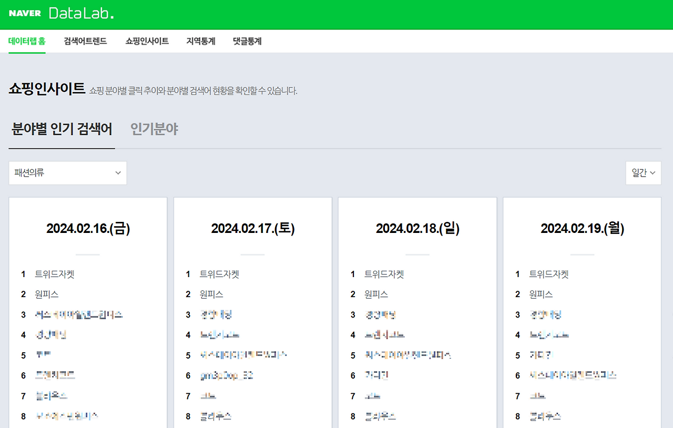The width and height of the screenshot is (673, 428).
Task: Go to the 검색어트렌드 menu
Action: click(85, 41)
